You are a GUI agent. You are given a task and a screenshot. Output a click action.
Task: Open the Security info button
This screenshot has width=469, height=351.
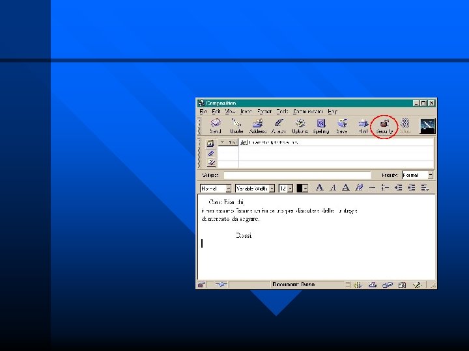[x=384, y=126]
